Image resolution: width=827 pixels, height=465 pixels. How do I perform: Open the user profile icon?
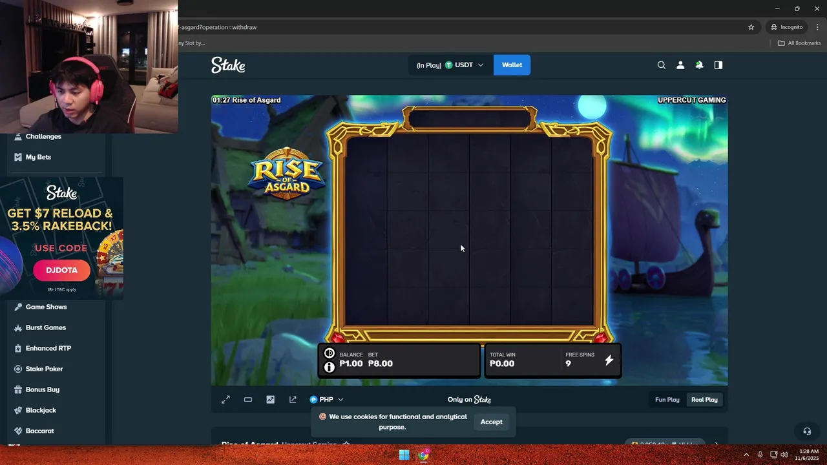click(x=680, y=65)
